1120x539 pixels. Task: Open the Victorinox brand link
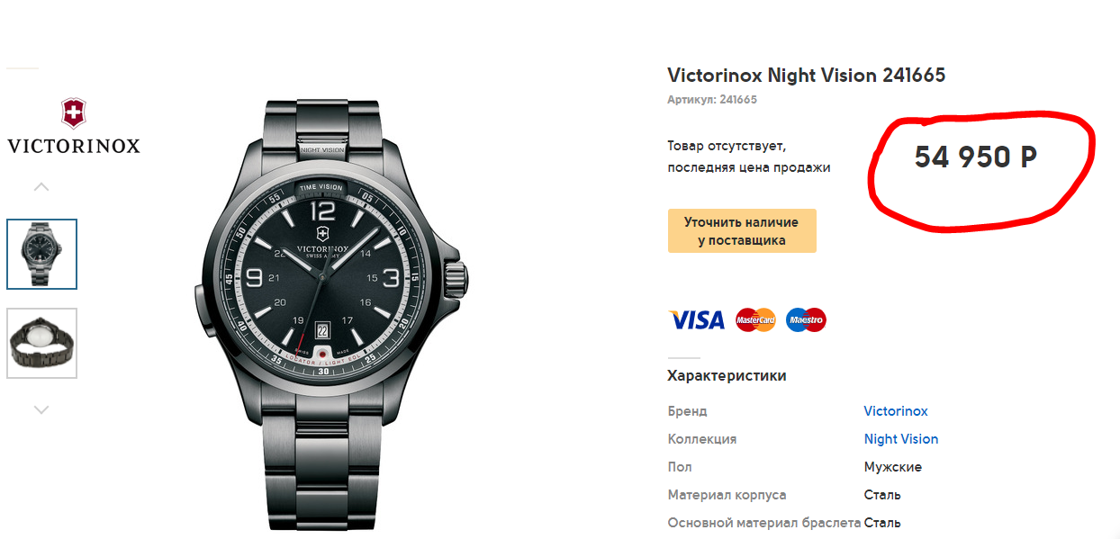pos(896,411)
